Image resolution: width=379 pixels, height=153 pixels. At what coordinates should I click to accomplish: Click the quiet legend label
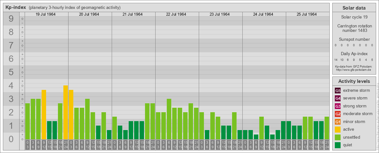point(348,145)
